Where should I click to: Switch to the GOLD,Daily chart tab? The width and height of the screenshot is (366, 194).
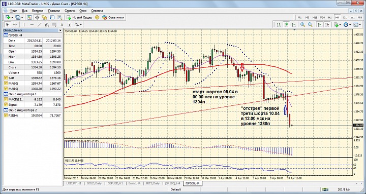95,183
